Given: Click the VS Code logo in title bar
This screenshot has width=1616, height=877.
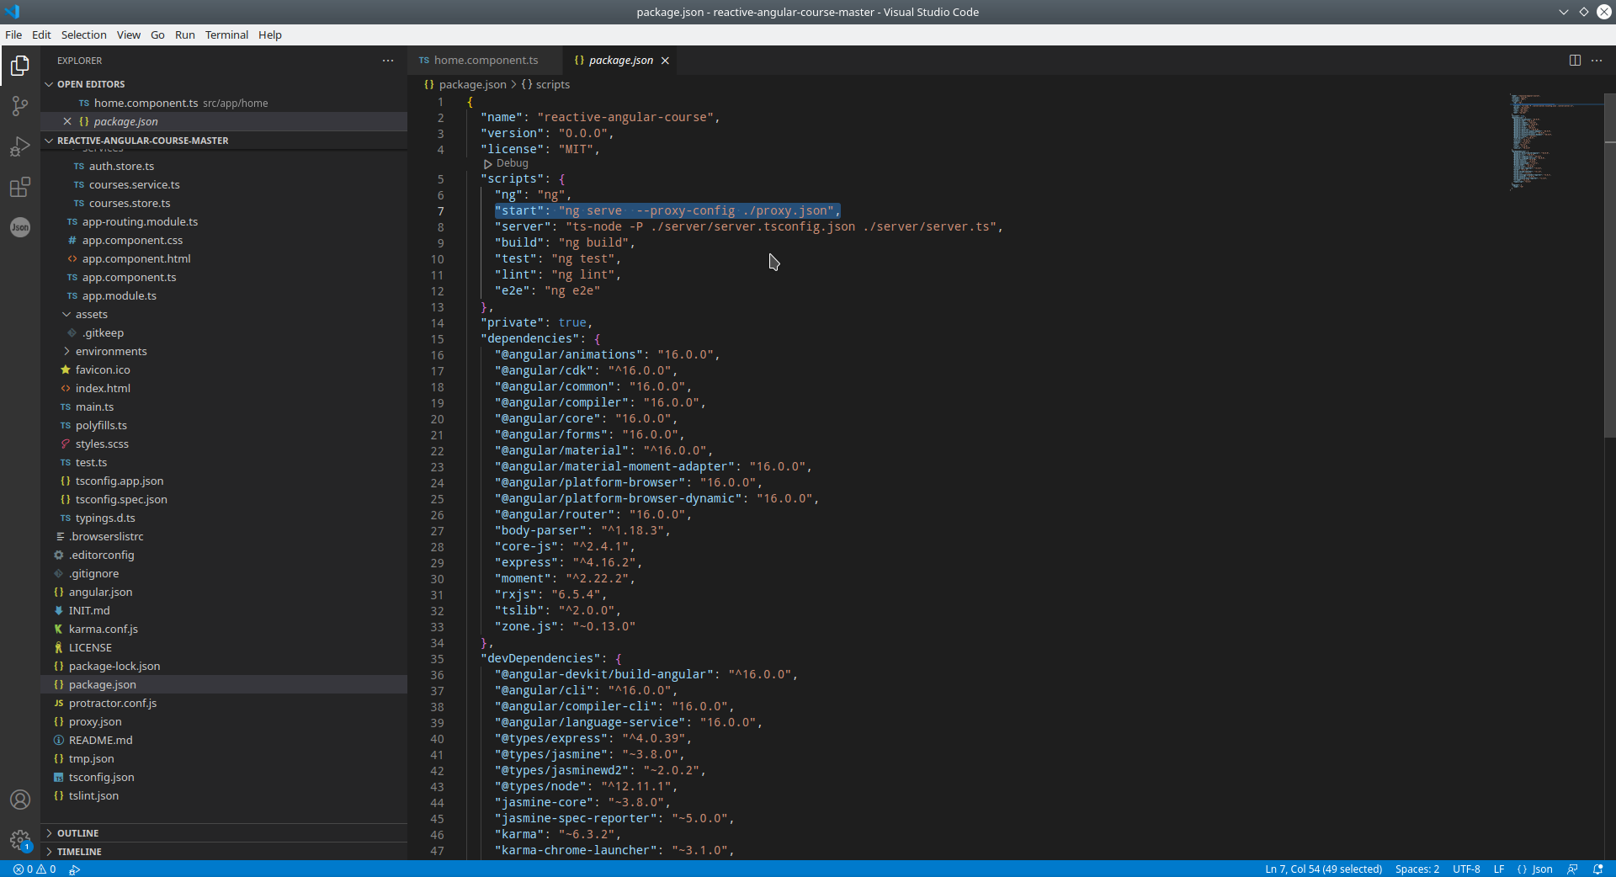Looking at the screenshot, I should [12, 12].
